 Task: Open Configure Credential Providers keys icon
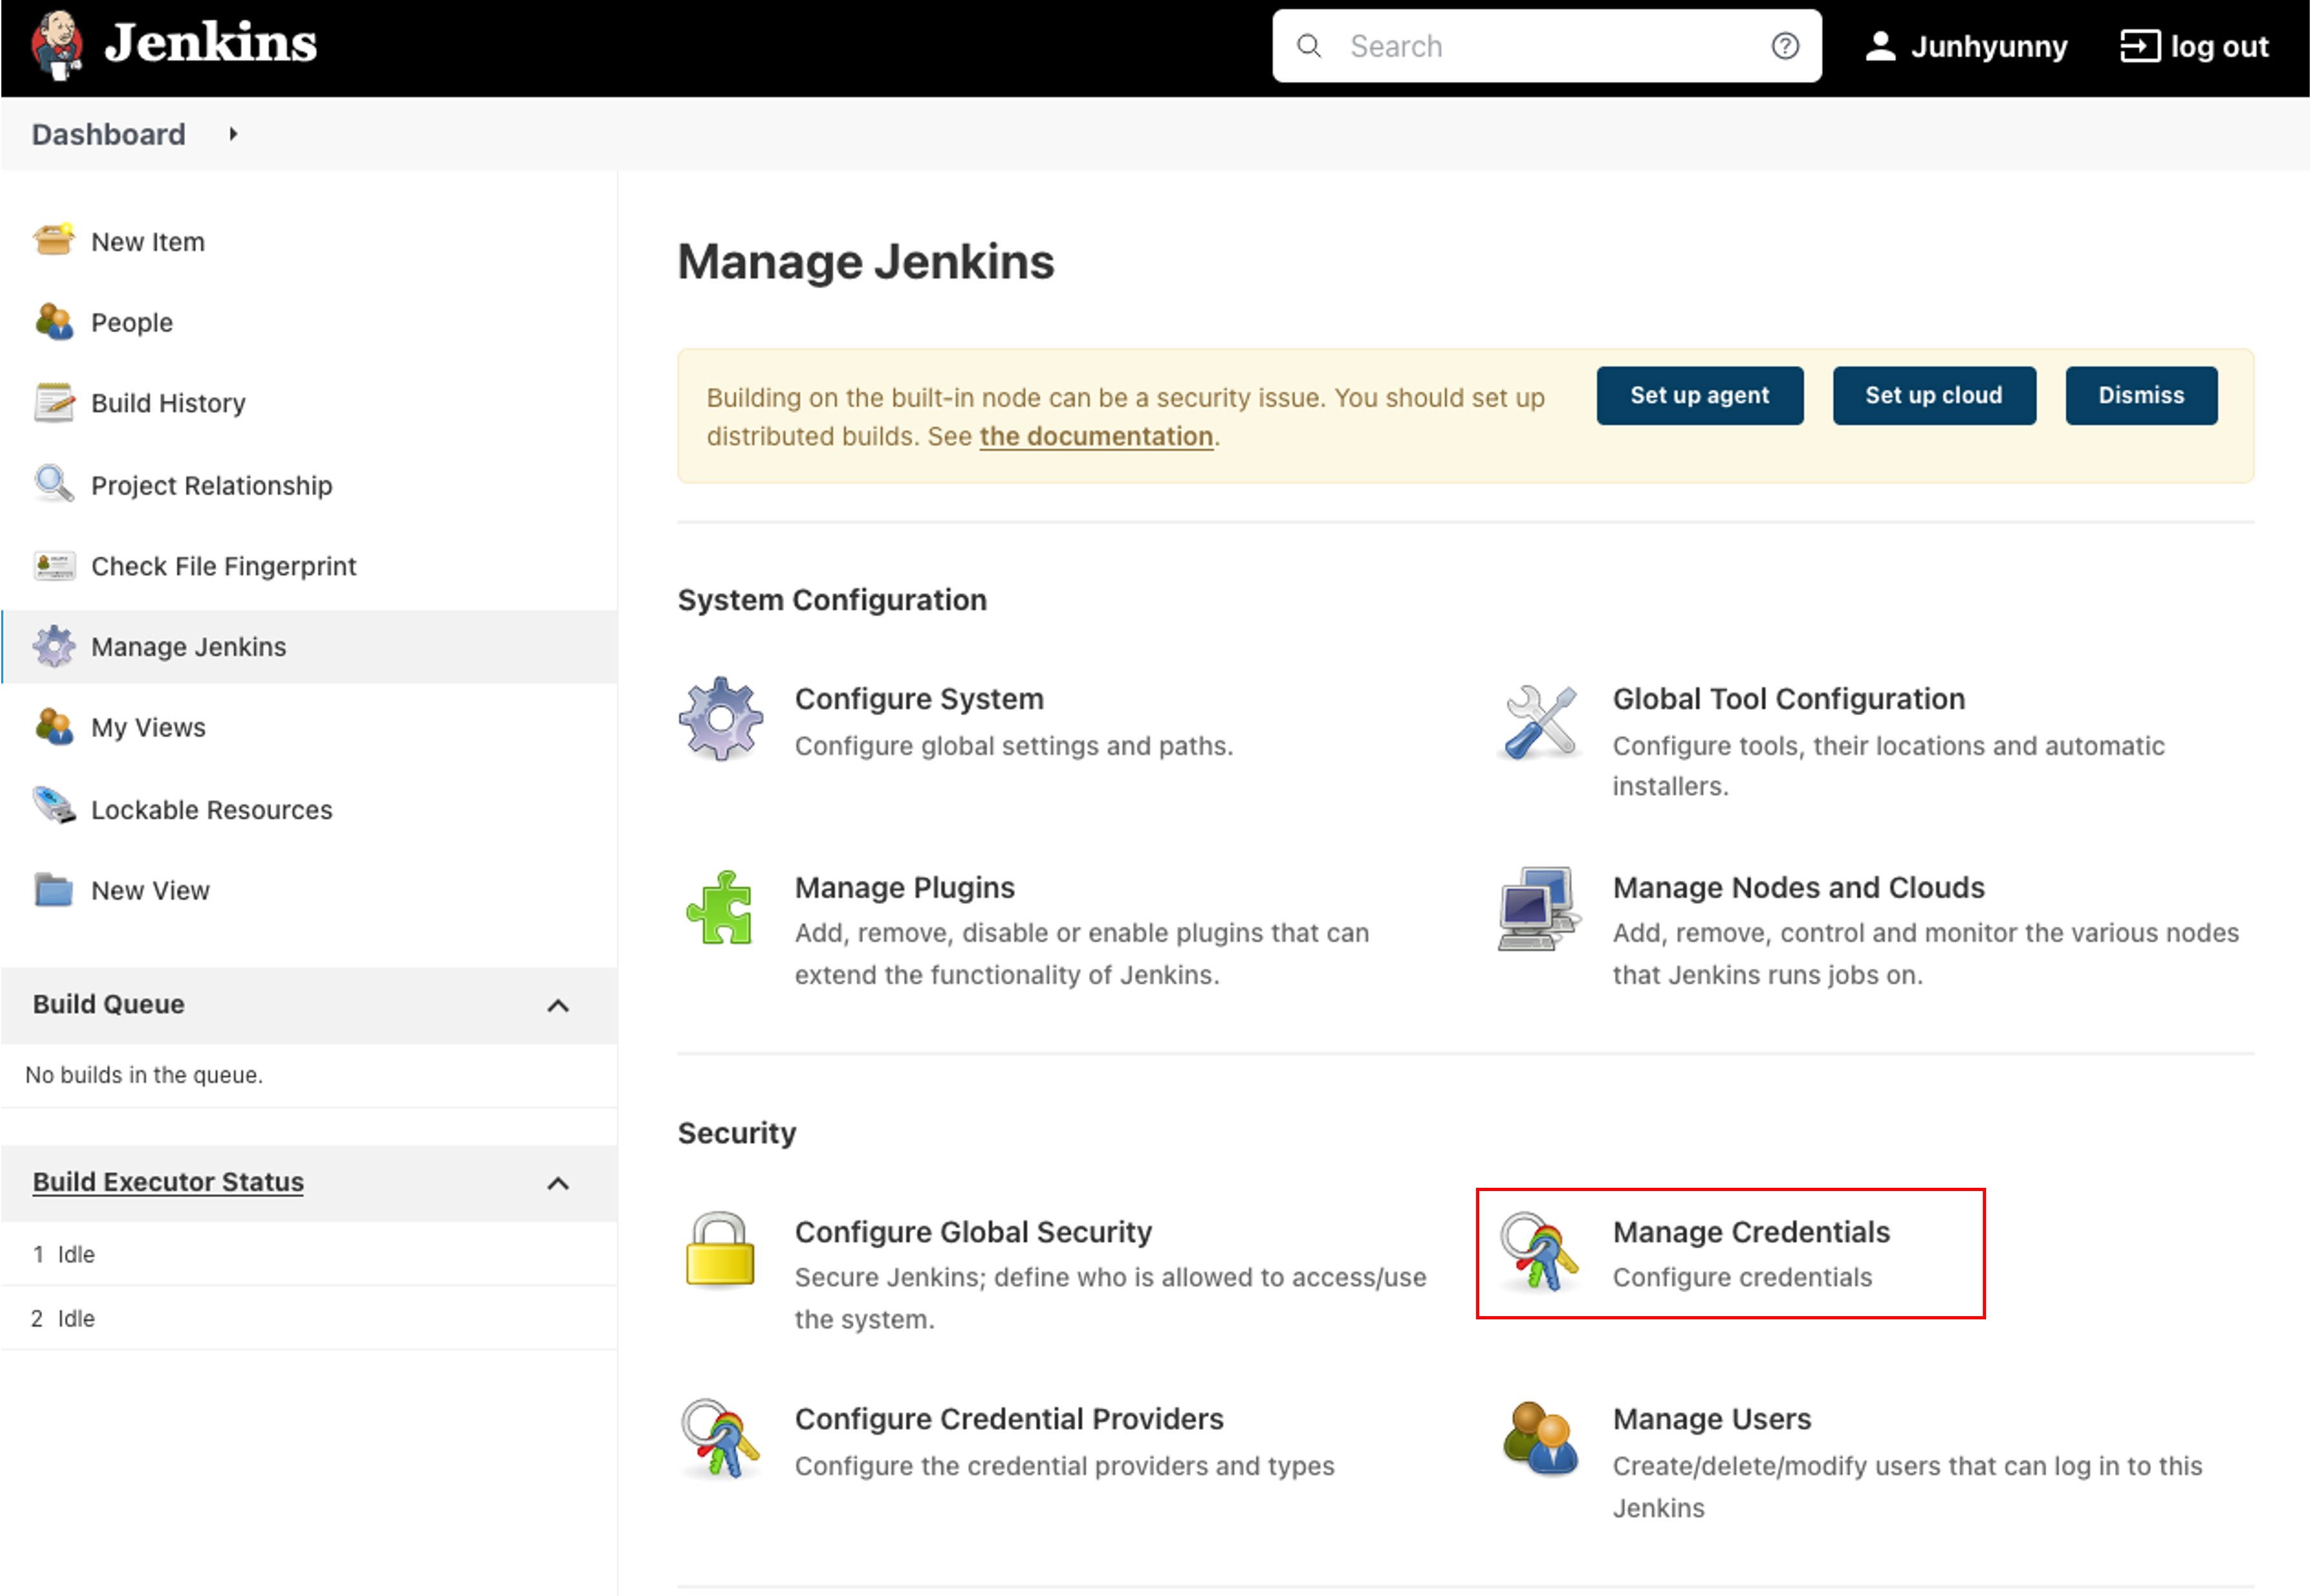click(720, 1439)
